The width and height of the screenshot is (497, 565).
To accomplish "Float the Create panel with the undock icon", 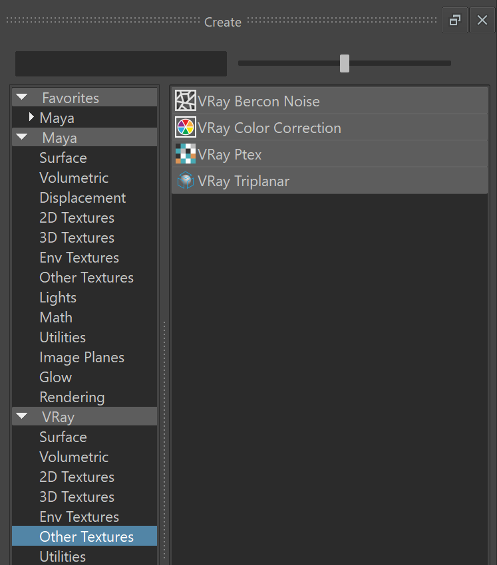I will pos(455,20).
